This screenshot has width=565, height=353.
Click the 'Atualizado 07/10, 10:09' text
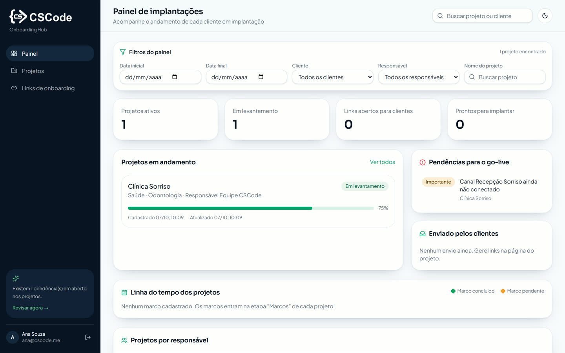216,218
